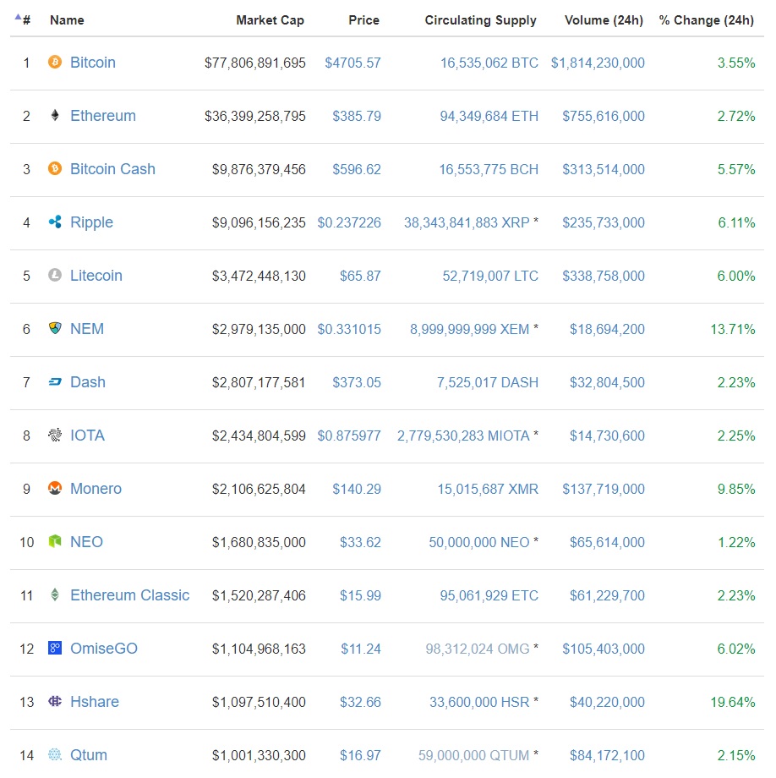This screenshot has height=778, width=776.
Task: Click the IOTA logo icon
Action: [x=55, y=435]
